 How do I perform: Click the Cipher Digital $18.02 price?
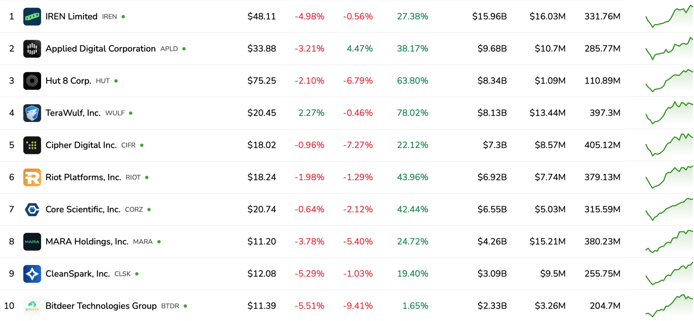pos(262,145)
